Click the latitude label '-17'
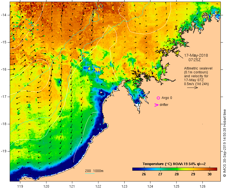Image resolution: width=228 pixels, height=189 pixels. [x=4, y=97]
